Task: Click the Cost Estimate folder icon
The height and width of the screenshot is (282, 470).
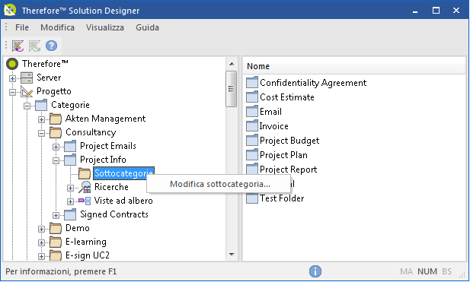Action: click(x=252, y=97)
